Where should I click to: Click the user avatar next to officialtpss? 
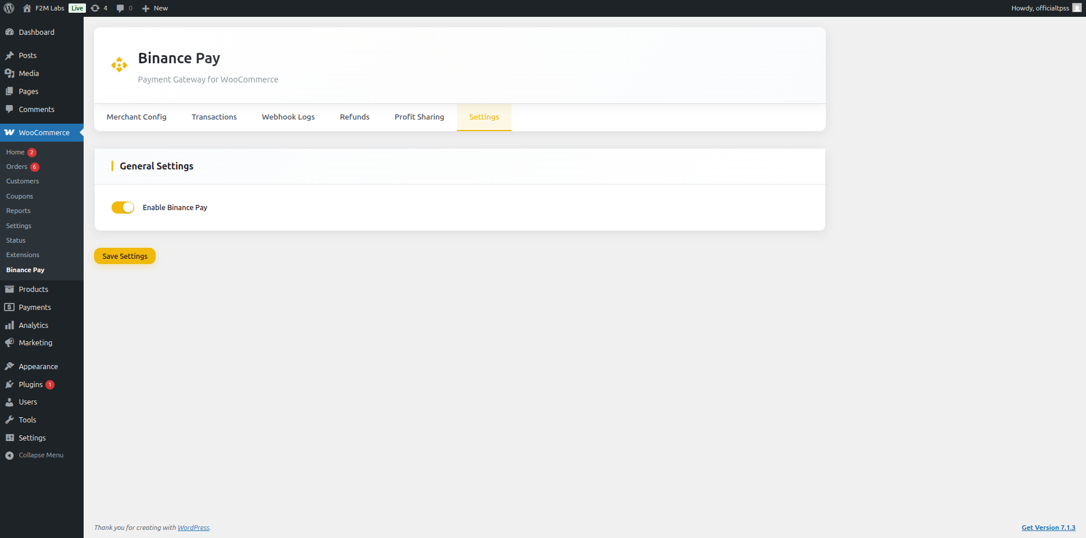tap(1077, 8)
